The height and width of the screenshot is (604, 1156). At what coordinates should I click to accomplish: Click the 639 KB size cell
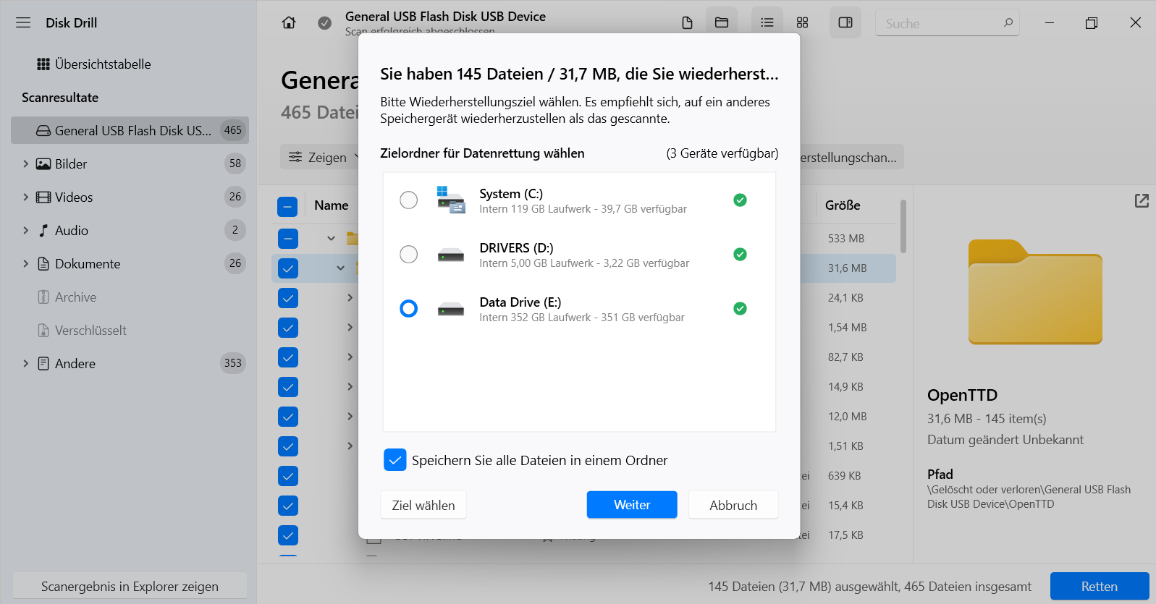click(x=844, y=476)
